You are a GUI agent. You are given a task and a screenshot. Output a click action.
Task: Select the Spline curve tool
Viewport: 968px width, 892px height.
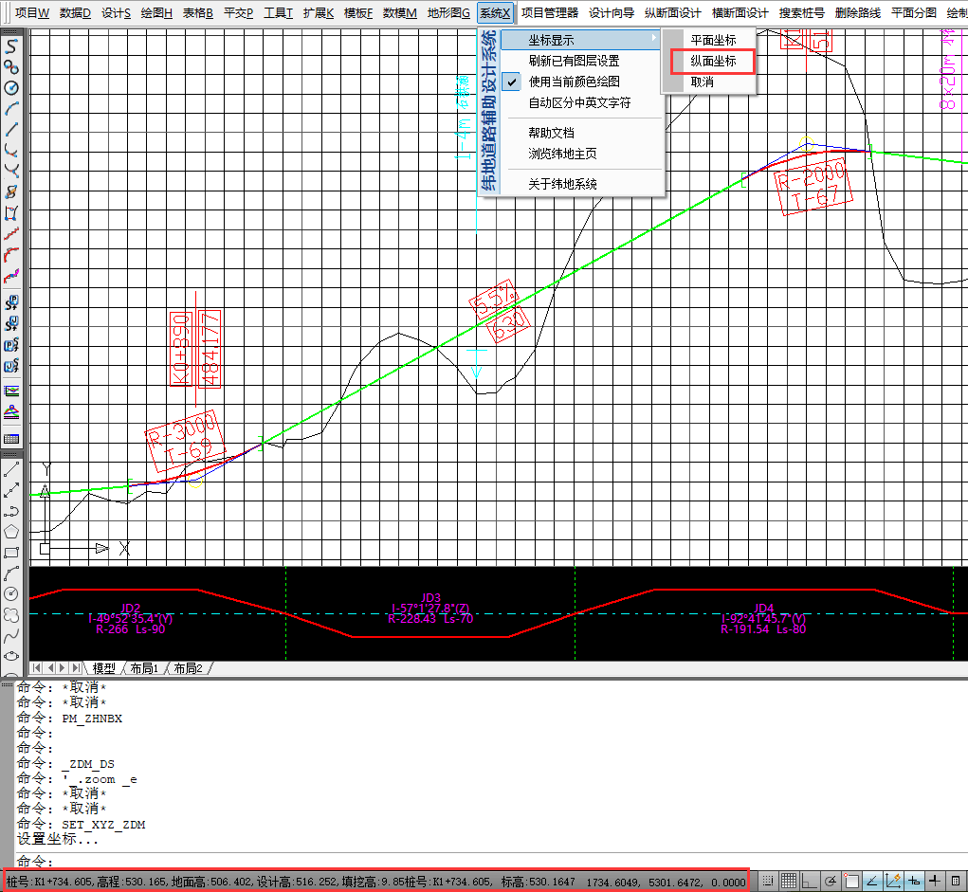click(12, 635)
